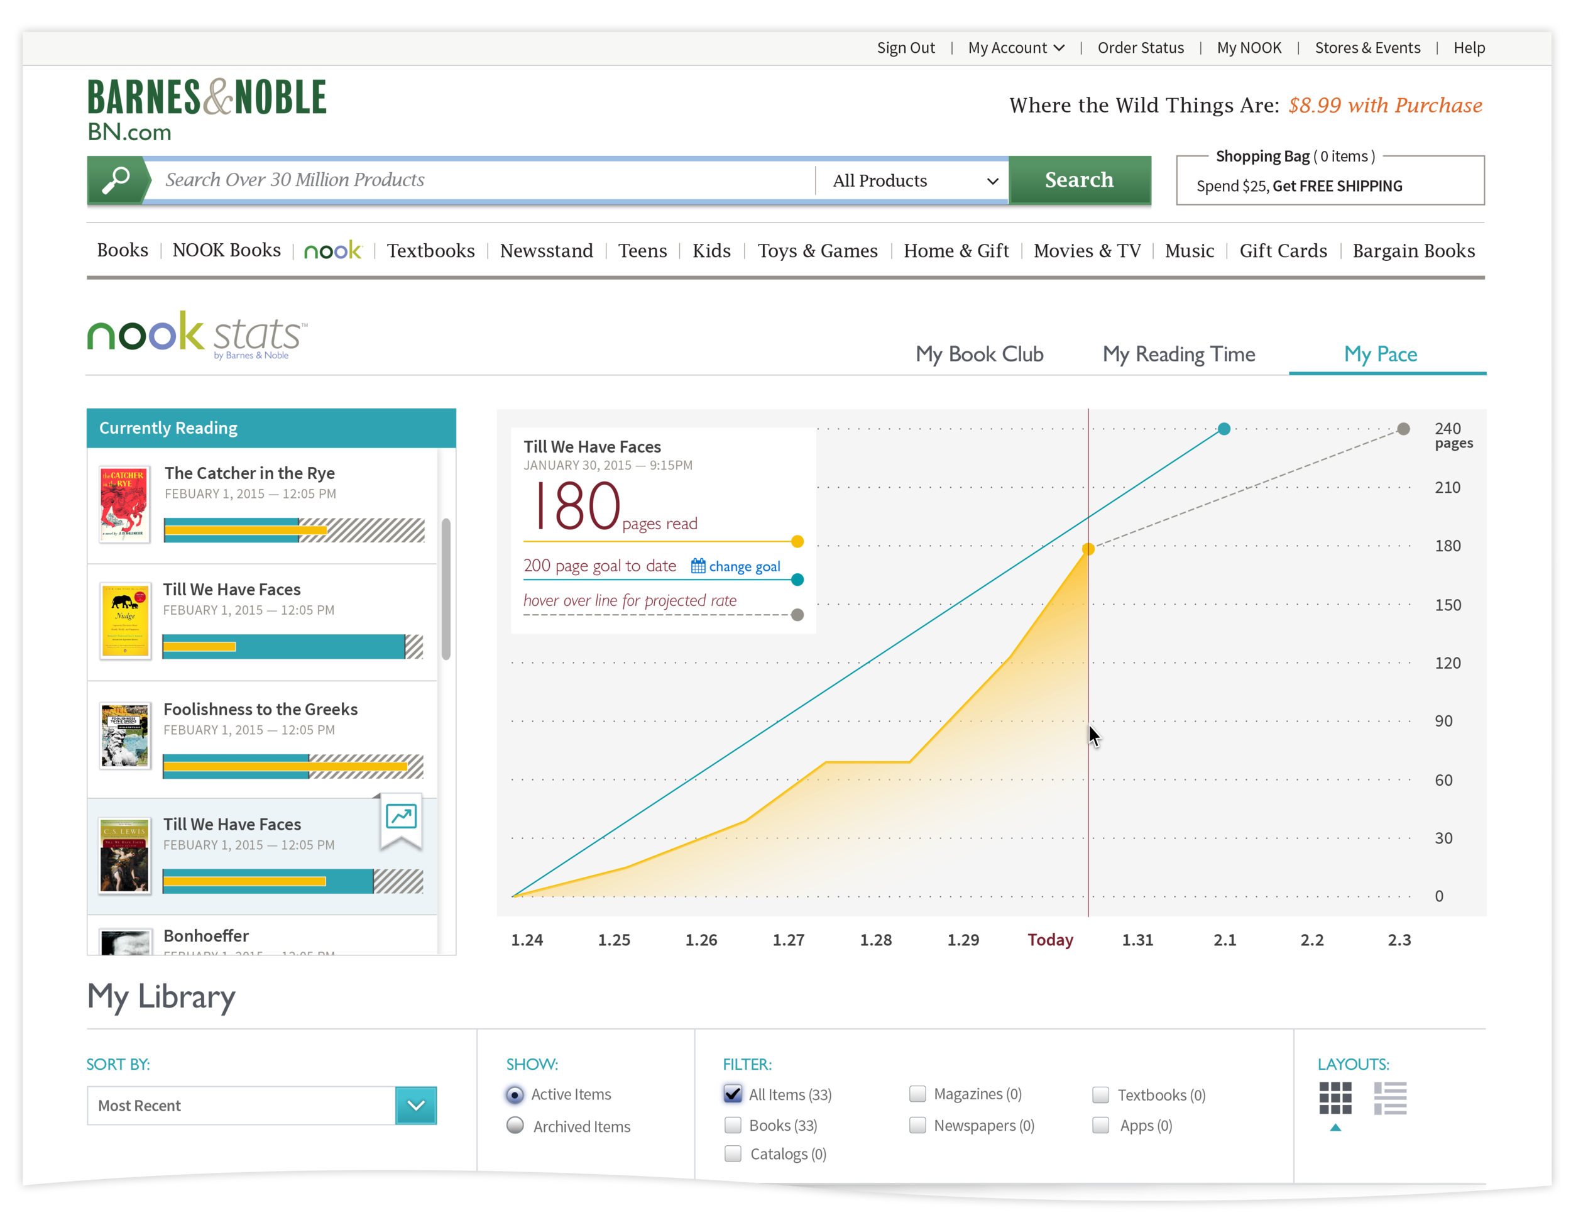Open the Textbooks menu item
Screen dimensions: 1571x1220
431,250
